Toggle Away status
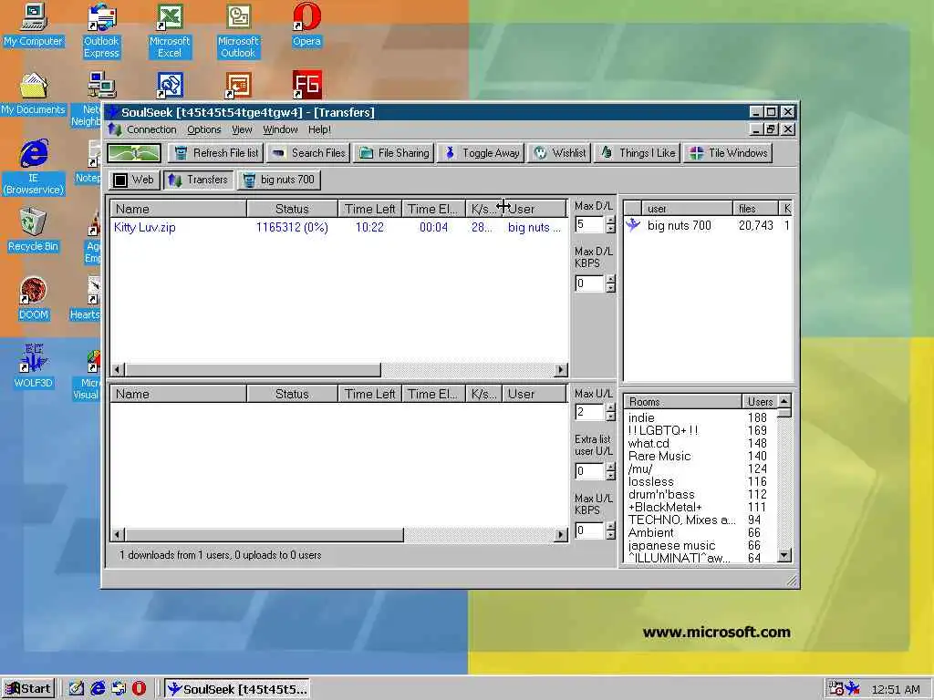This screenshot has height=700, width=934. 482,153
